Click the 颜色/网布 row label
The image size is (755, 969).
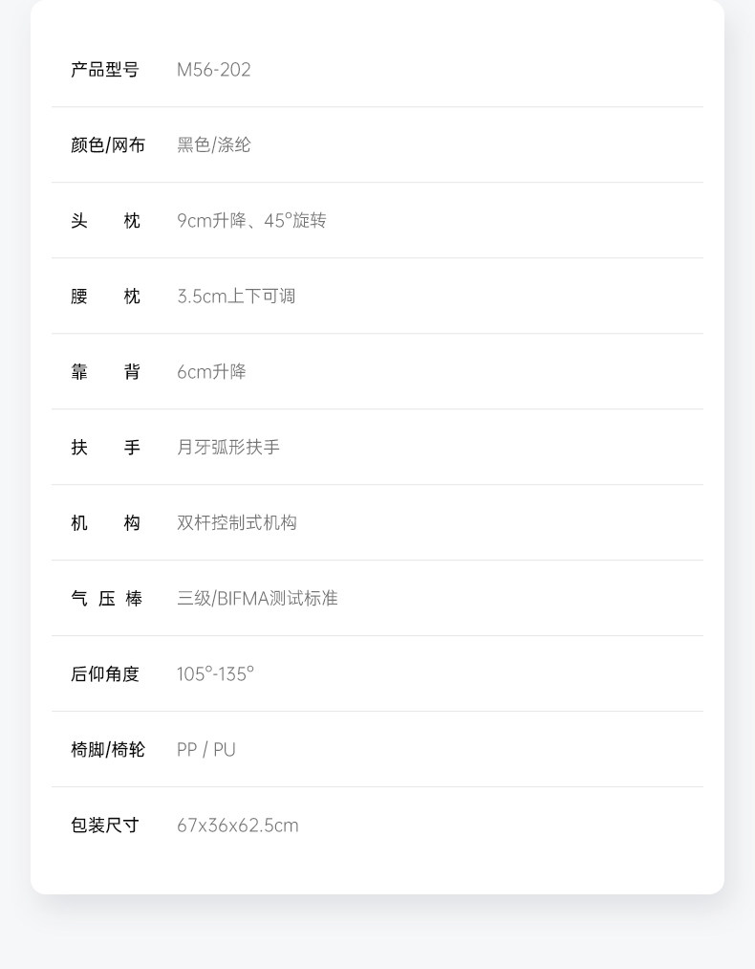coord(107,145)
